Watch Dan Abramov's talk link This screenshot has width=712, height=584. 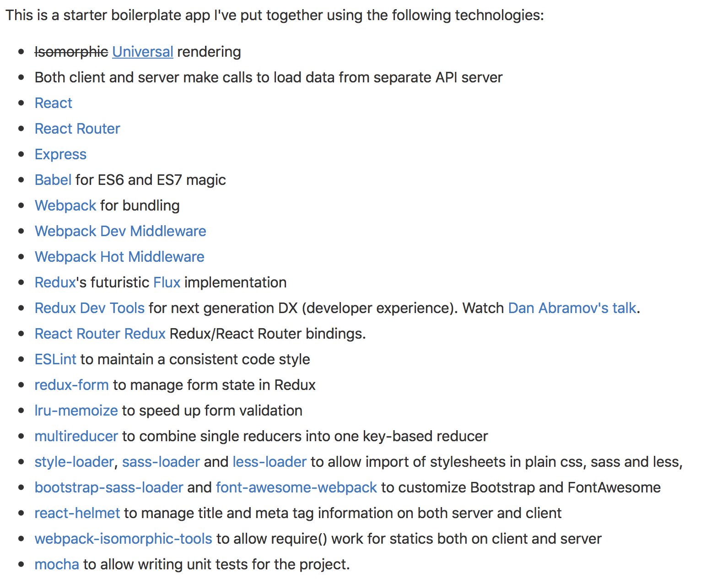(572, 308)
